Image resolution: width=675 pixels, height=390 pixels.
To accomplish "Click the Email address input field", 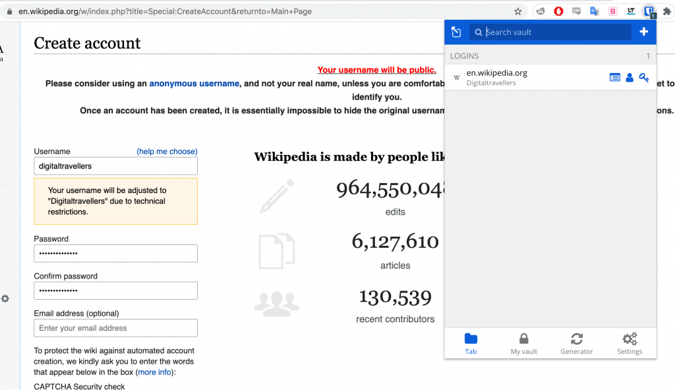I will pos(115,328).
